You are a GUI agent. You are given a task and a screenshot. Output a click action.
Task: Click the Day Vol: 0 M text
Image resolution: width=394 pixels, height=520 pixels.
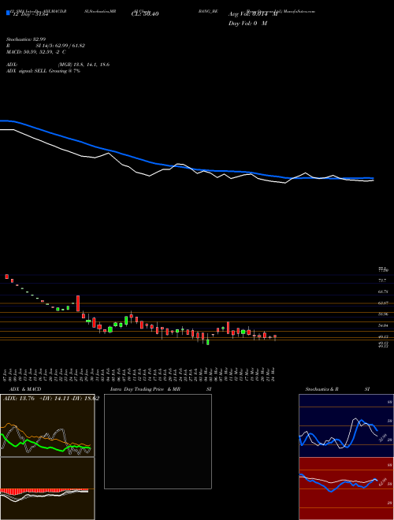click(247, 24)
